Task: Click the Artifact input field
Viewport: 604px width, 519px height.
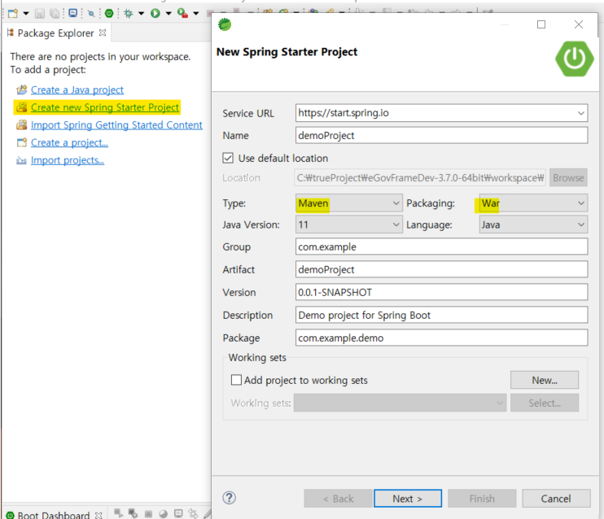Action: 441,269
